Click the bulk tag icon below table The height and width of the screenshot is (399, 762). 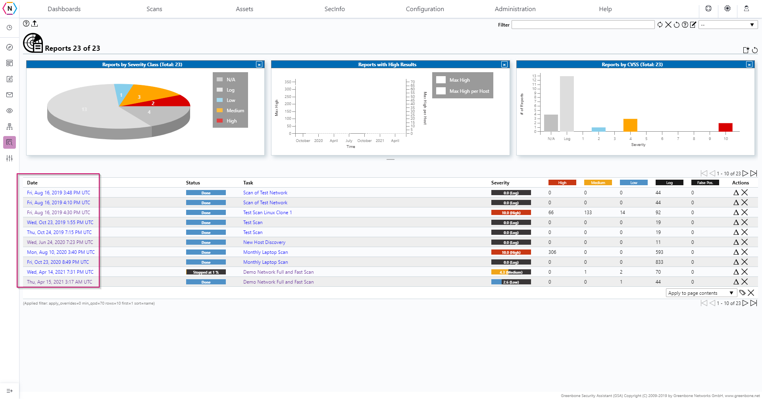(x=743, y=293)
